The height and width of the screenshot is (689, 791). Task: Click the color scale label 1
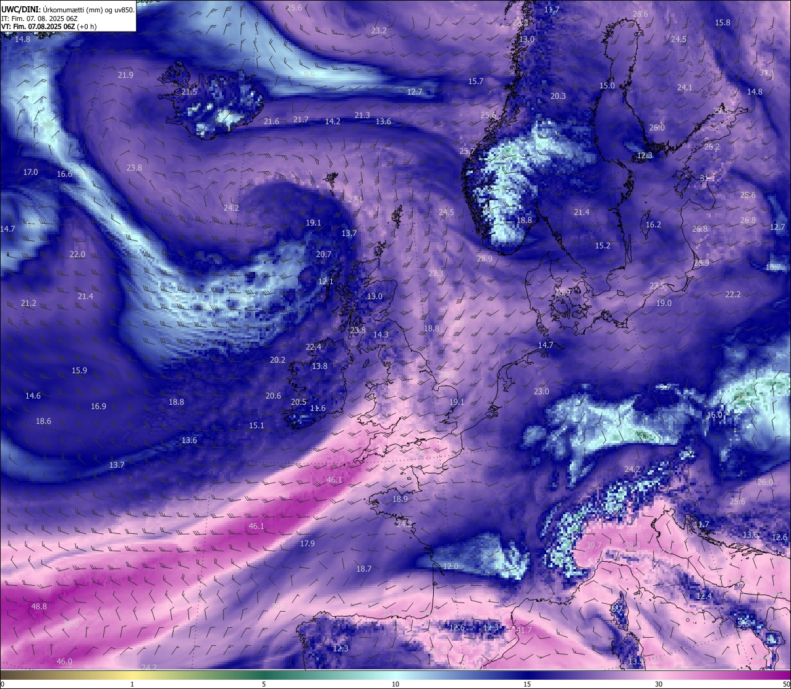pyautogui.click(x=132, y=684)
